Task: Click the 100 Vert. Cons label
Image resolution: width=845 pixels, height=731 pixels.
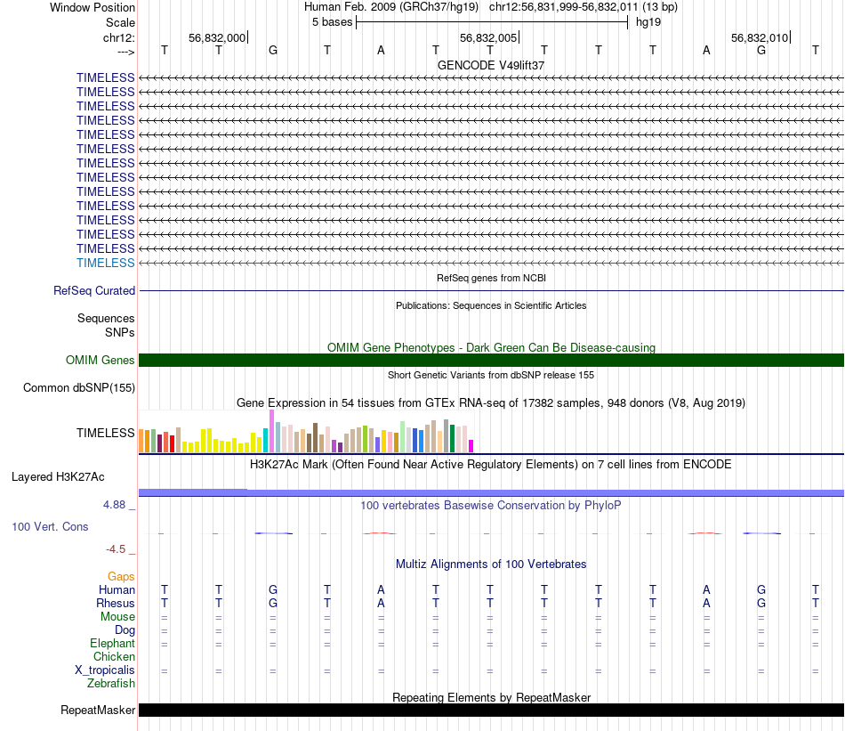Action: [50, 526]
